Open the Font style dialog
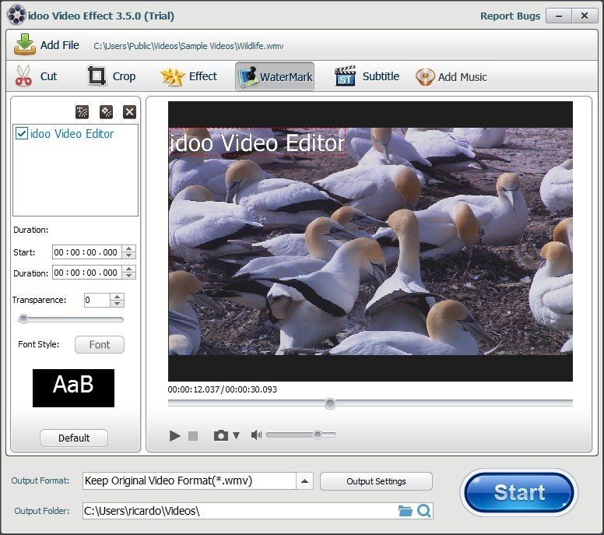Image resolution: width=604 pixels, height=535 pixels. click(x=100, y=344)
